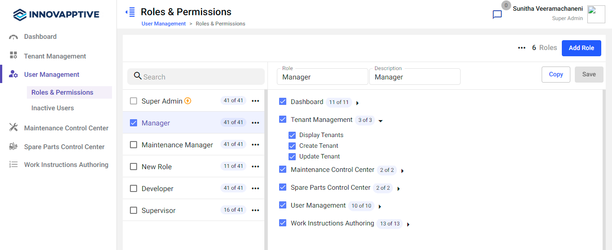Toggle the Developer role checkbox
This screenshot has width=612, height=250.
click(134, 189)
